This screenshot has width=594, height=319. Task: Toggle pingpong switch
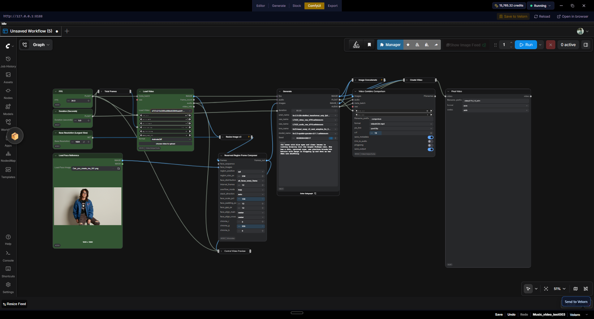click(430, 145)
